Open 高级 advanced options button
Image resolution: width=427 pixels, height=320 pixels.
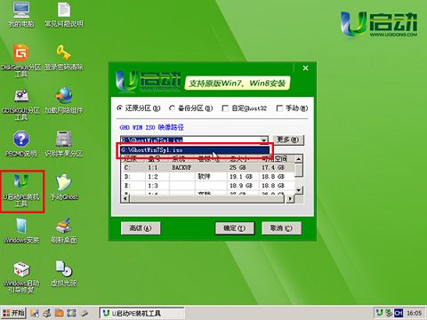pyautogui.click(x=141, y=228)
